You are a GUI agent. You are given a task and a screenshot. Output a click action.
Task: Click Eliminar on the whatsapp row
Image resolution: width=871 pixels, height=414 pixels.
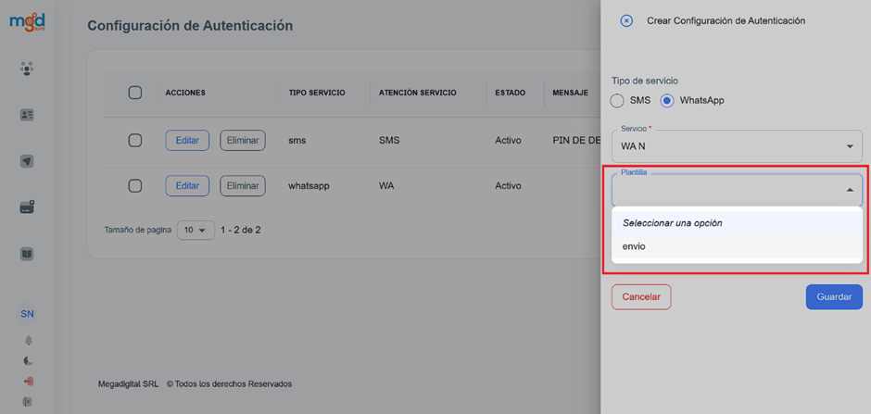[x=242, y=185]
